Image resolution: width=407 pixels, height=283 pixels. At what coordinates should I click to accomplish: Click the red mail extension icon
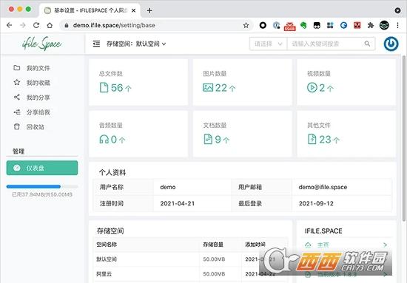coord(289,26)
